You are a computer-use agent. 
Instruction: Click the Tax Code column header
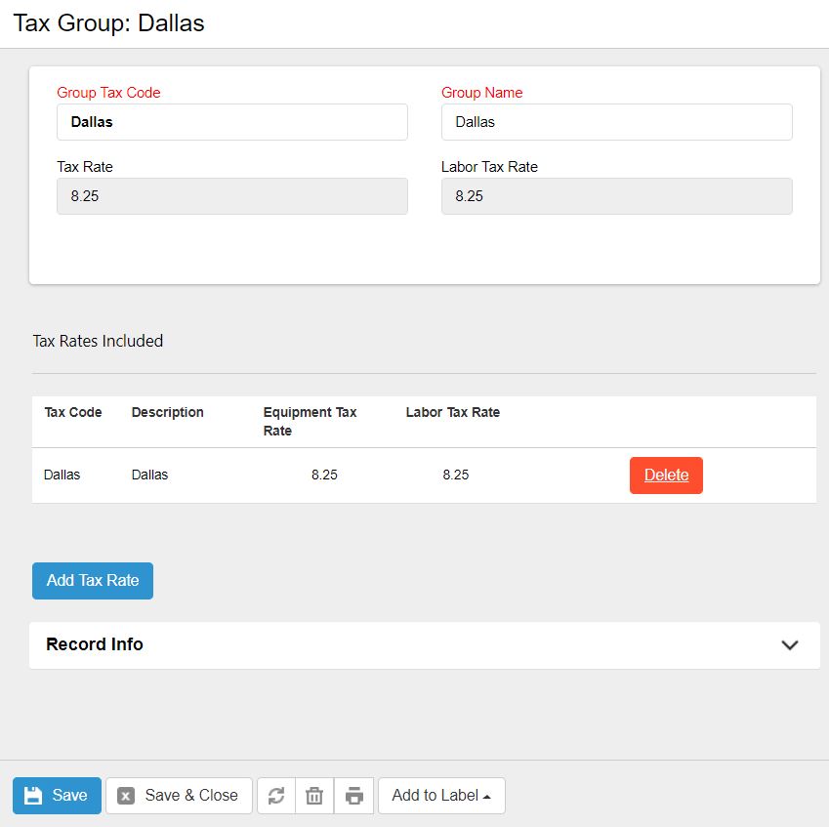(73, 412)
